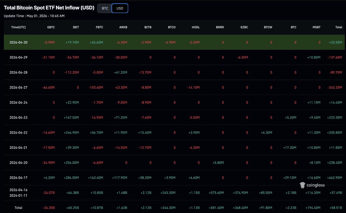Click the BTCO column header
The height and width of the screenshot is (213, 346).
coord(172,27)
